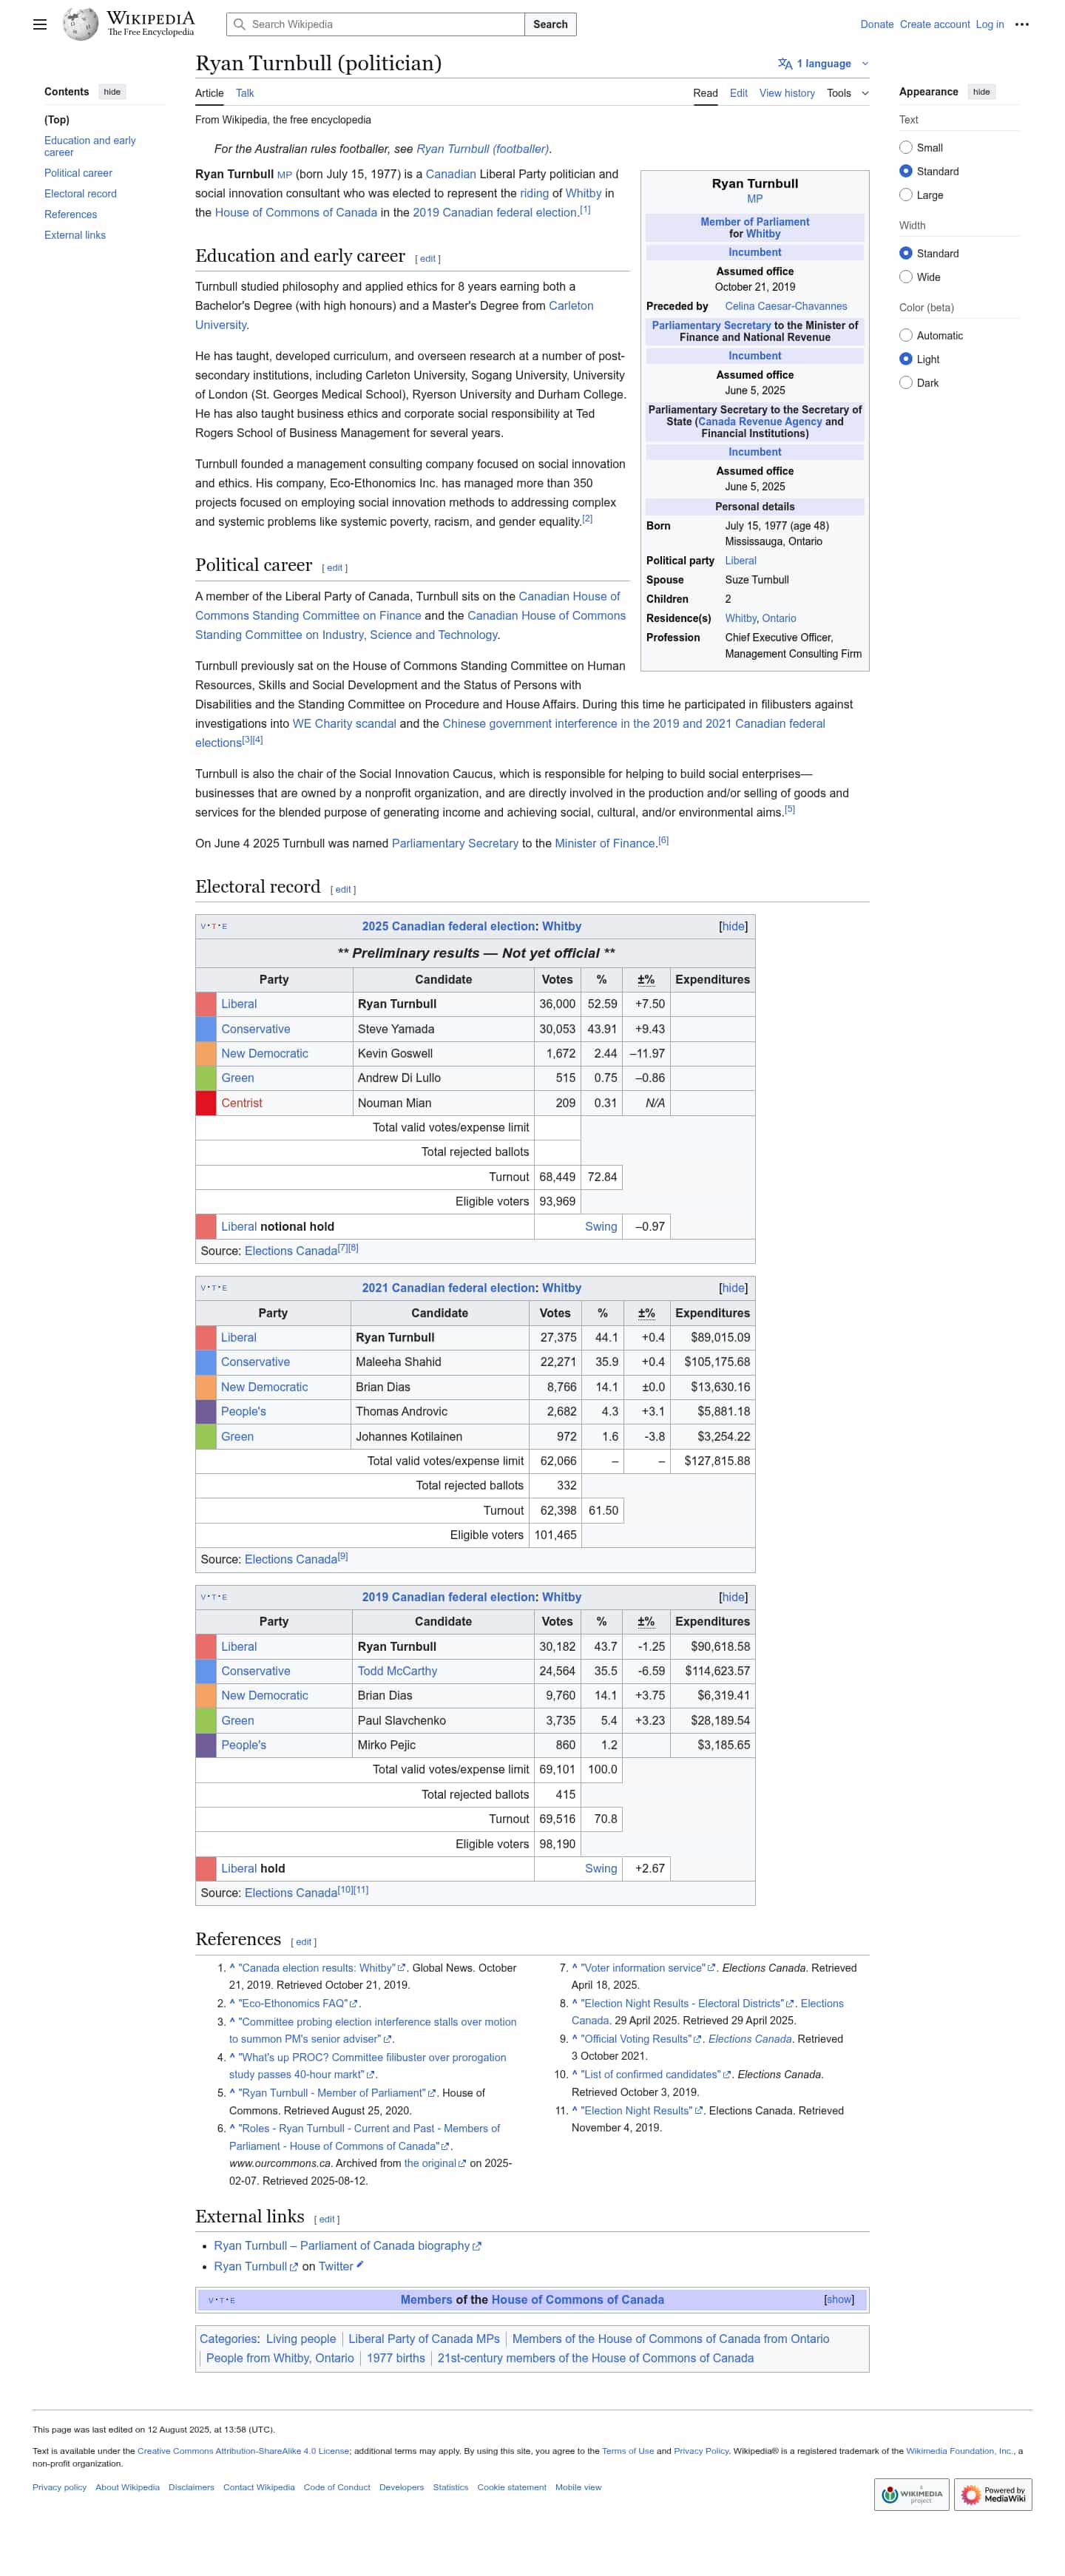Image resolution: width=1065 pixels, height=2576 pixels.
Task: Hide the Contents sidebar
Action: pyautogui.click(x=112, y=92)
